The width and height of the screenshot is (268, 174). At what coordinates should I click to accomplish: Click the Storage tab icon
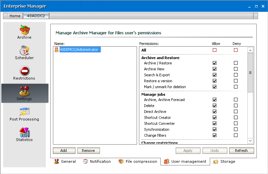coord(216,162)
